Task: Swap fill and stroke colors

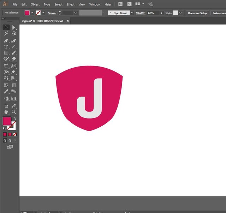Action: pos(15,119)
